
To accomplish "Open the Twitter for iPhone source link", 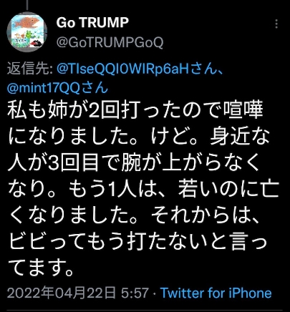I will pos(216,293).
